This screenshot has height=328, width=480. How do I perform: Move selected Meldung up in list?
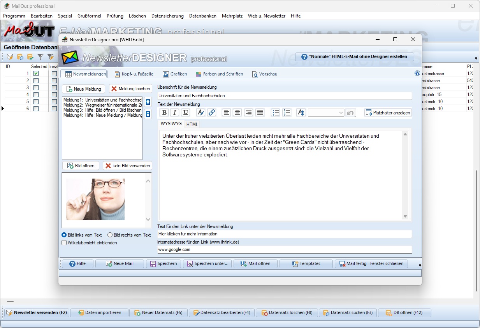(148, 102)
